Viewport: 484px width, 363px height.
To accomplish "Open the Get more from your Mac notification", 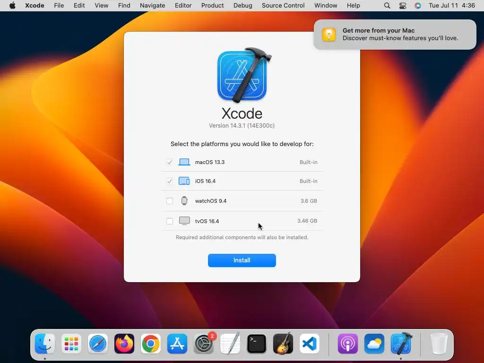I will coord(395,34).
